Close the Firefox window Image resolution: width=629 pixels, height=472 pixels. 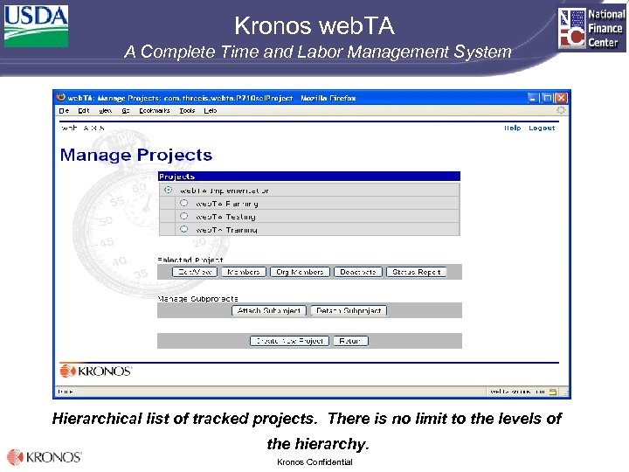click(x=561, y=98)
